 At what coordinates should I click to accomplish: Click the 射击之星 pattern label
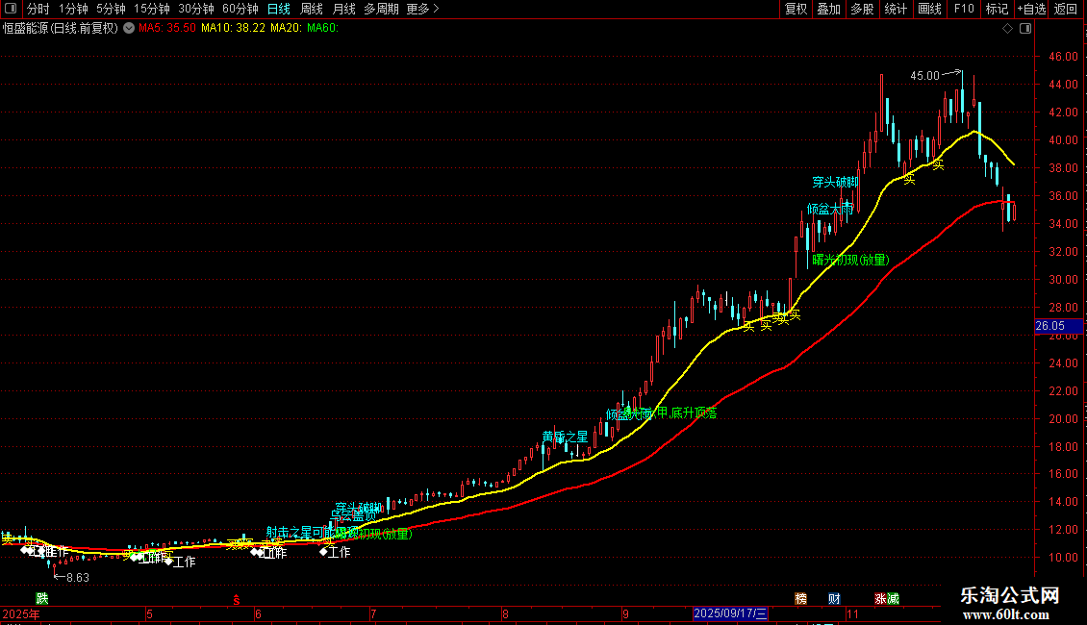coord(290,532)
